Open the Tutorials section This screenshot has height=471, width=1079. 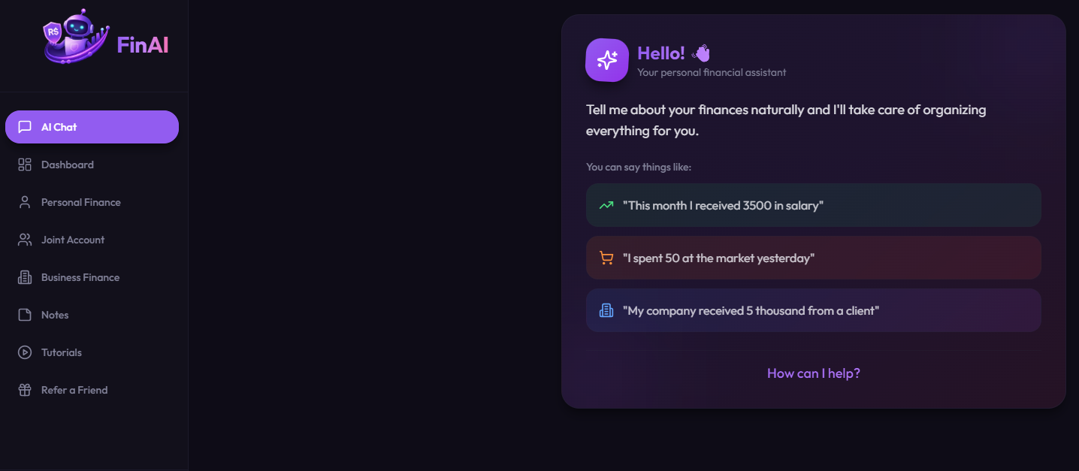click(x=61, y=352)
